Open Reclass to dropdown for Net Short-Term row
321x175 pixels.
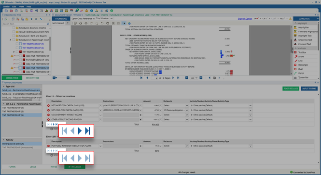point(187,106)
